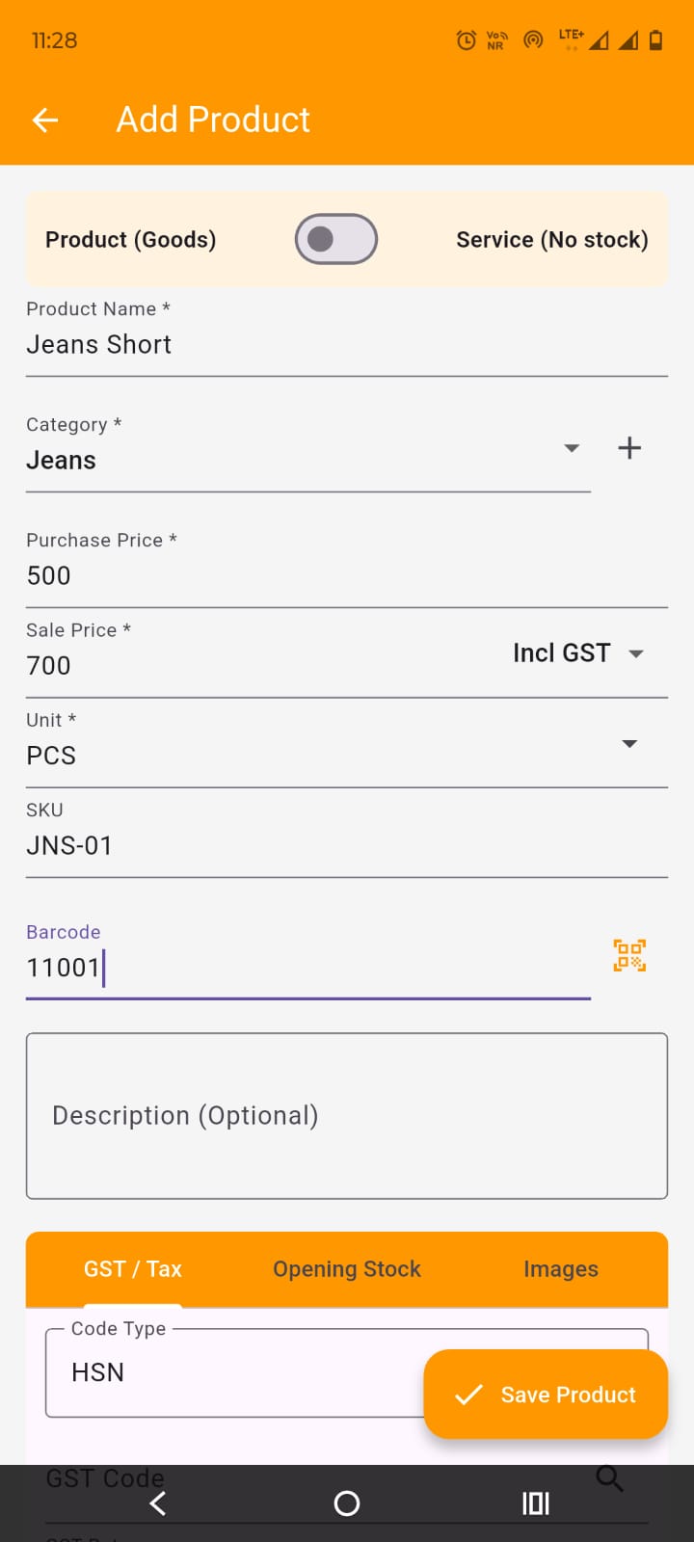This screenshot has height=1542, width=694.
Task: Tap the GST Code search icon
Action: (609, 1476)
